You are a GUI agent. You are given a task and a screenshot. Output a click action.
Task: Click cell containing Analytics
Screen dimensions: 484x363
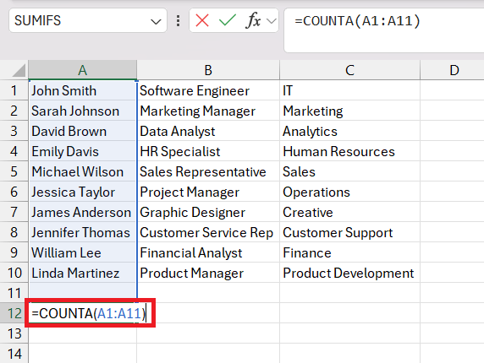coord(349,131)
